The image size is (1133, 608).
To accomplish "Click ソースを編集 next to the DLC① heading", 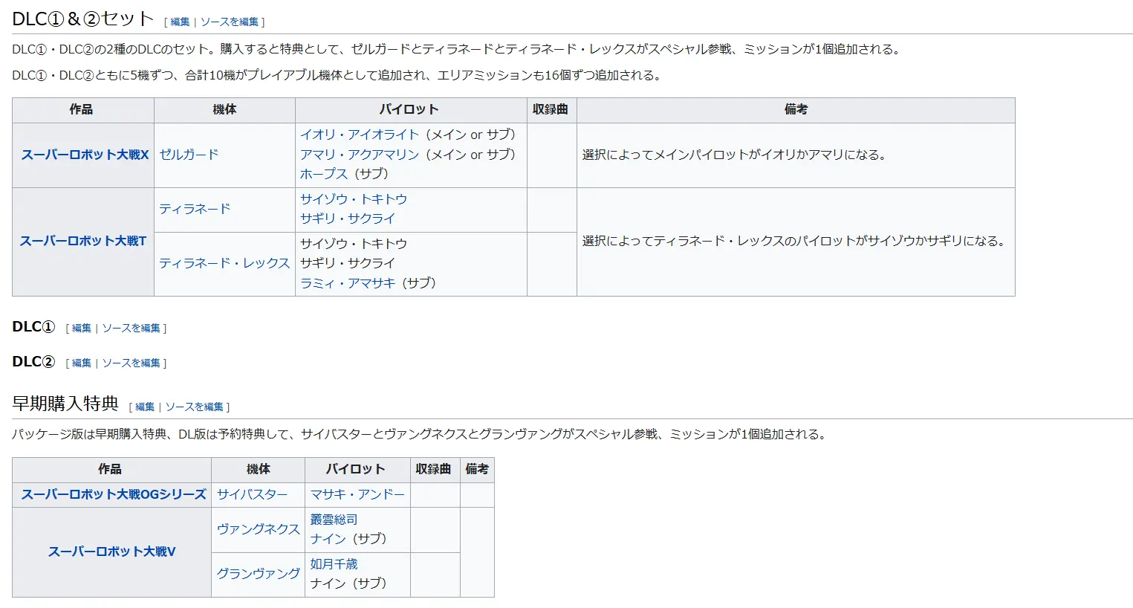I will point(131,329).
